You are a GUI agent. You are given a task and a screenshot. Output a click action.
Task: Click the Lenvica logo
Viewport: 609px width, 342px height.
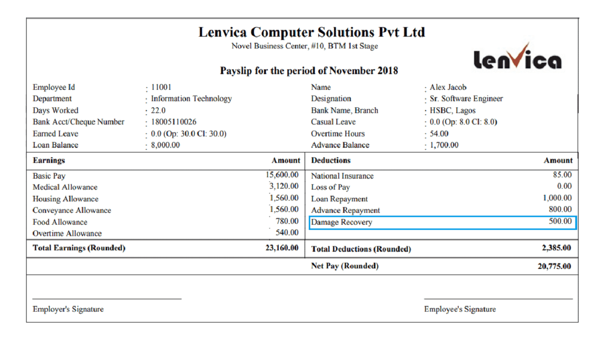pos(518,57)
